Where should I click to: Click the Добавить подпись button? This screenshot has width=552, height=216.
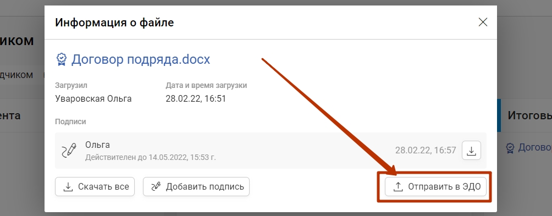(196, 186)
